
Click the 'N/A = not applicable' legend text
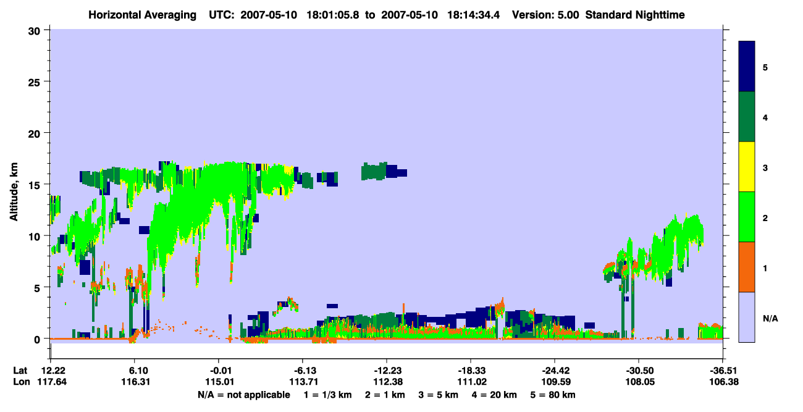point(243,395)
